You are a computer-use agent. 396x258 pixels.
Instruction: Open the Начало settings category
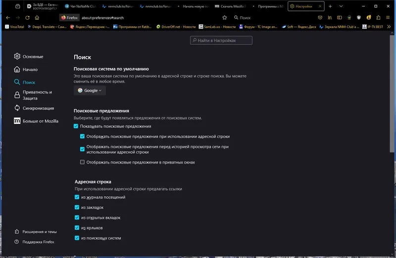(26, 69)
